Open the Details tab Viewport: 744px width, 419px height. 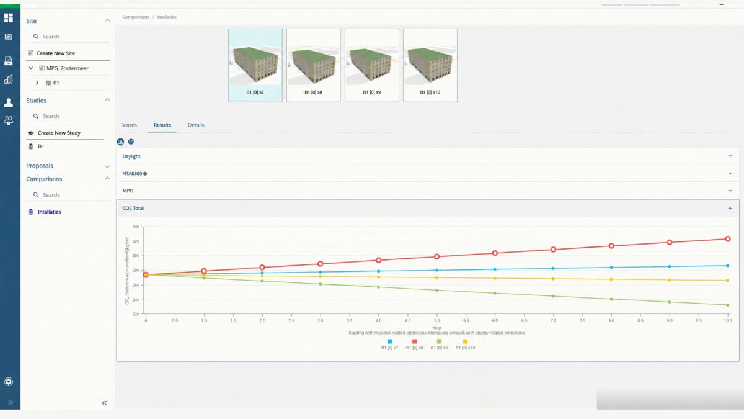(196, 125)
